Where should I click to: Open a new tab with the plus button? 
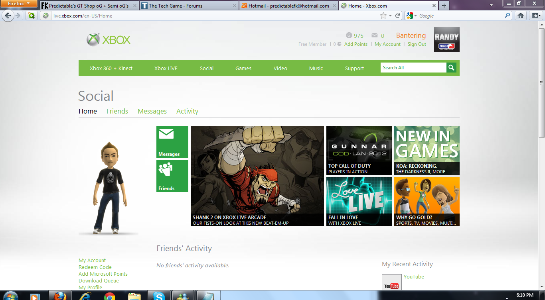pos(444,6)
